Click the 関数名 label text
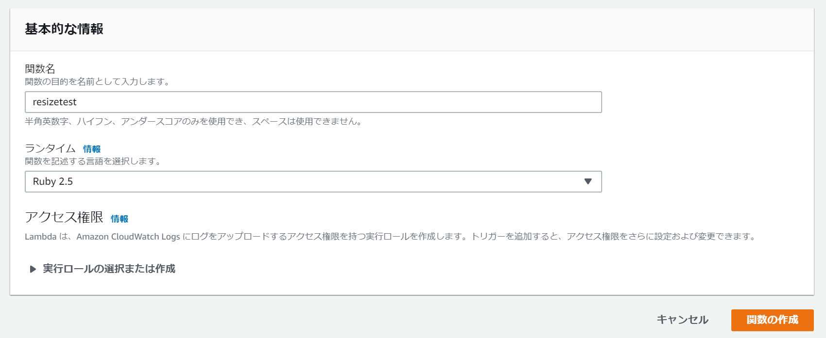The image size is (826, 338). [x=40, y=69]
